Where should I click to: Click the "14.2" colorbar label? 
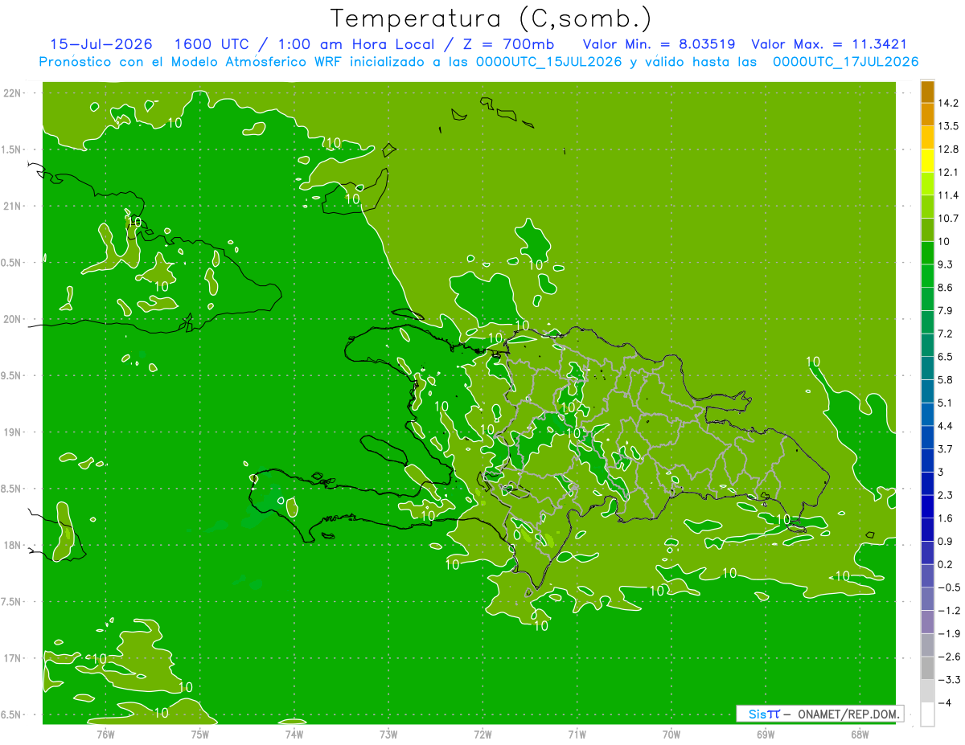pyautogui.click(x=948, y=103)
